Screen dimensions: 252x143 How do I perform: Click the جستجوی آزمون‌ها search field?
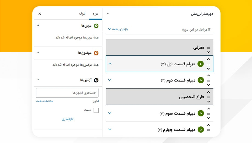67,93
